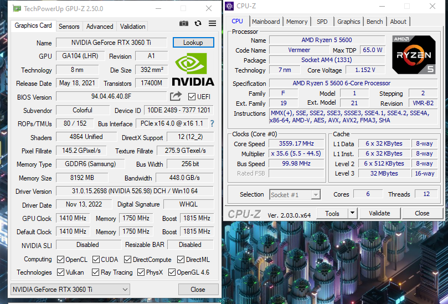Click the GPU-Z title bar app icon

(17, 8)
